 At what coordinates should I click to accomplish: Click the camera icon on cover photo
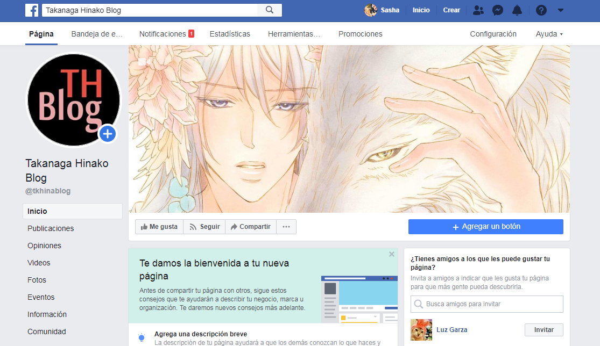144,62
